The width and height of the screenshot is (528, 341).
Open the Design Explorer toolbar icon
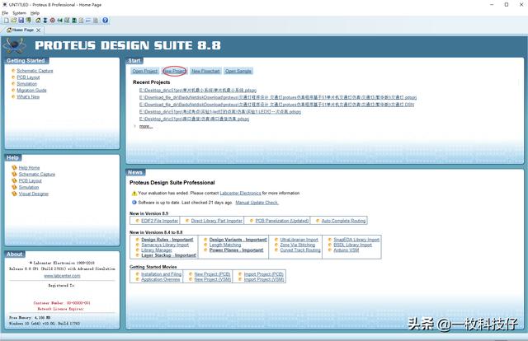pyautogui.click(x=74, y=21)
